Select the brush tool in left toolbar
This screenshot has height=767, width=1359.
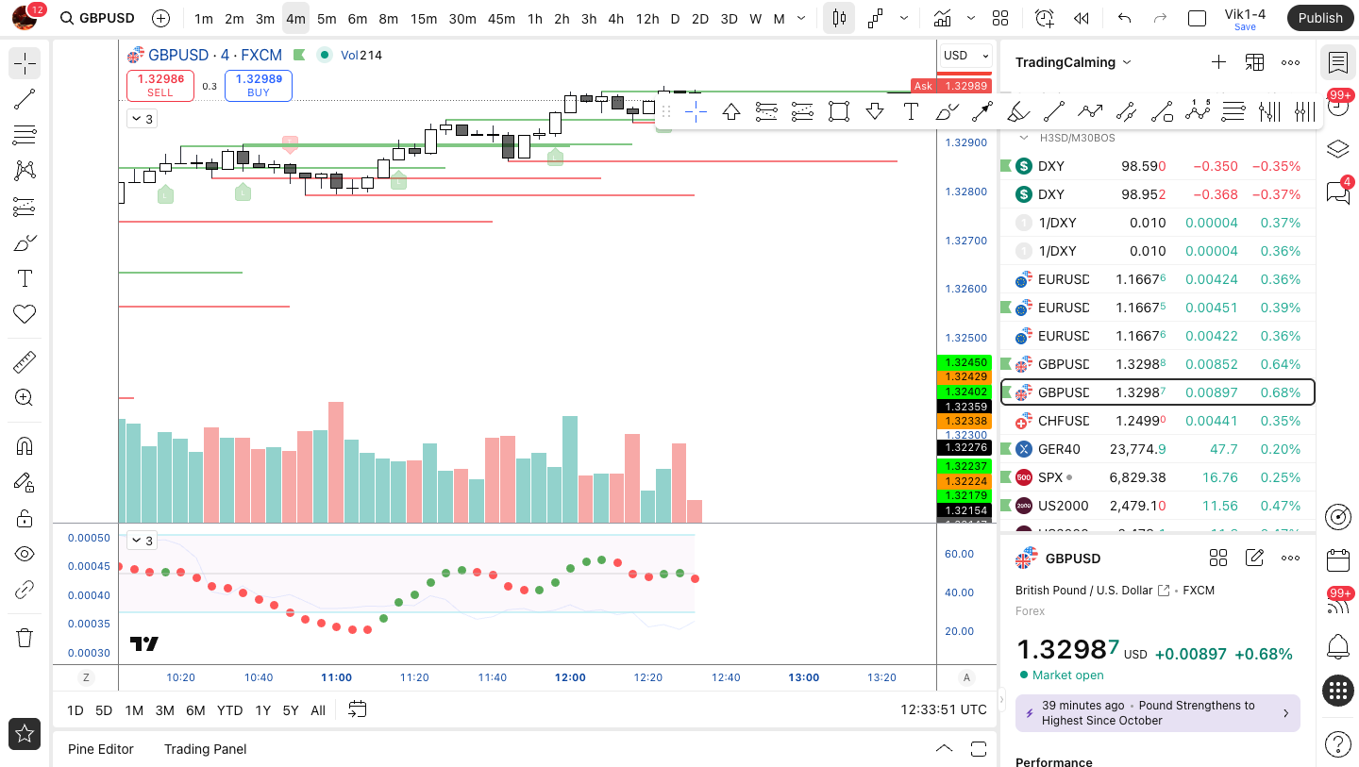pyautogui.click(x=25, y=242)
